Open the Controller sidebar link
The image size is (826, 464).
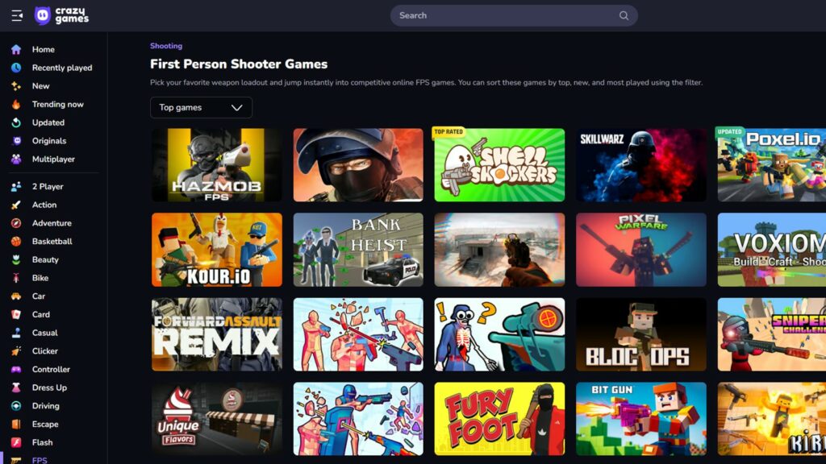[x=51, y=369]
